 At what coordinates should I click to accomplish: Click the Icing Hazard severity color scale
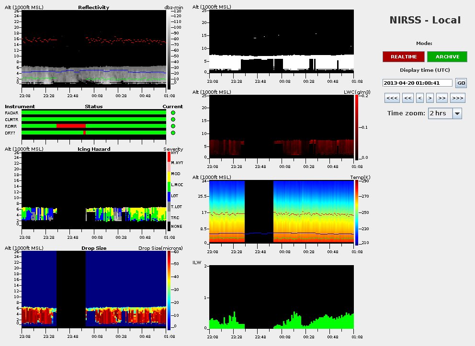click(169, 191)
